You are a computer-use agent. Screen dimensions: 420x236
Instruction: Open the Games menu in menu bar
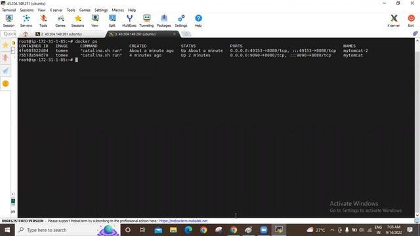(85, 10)
